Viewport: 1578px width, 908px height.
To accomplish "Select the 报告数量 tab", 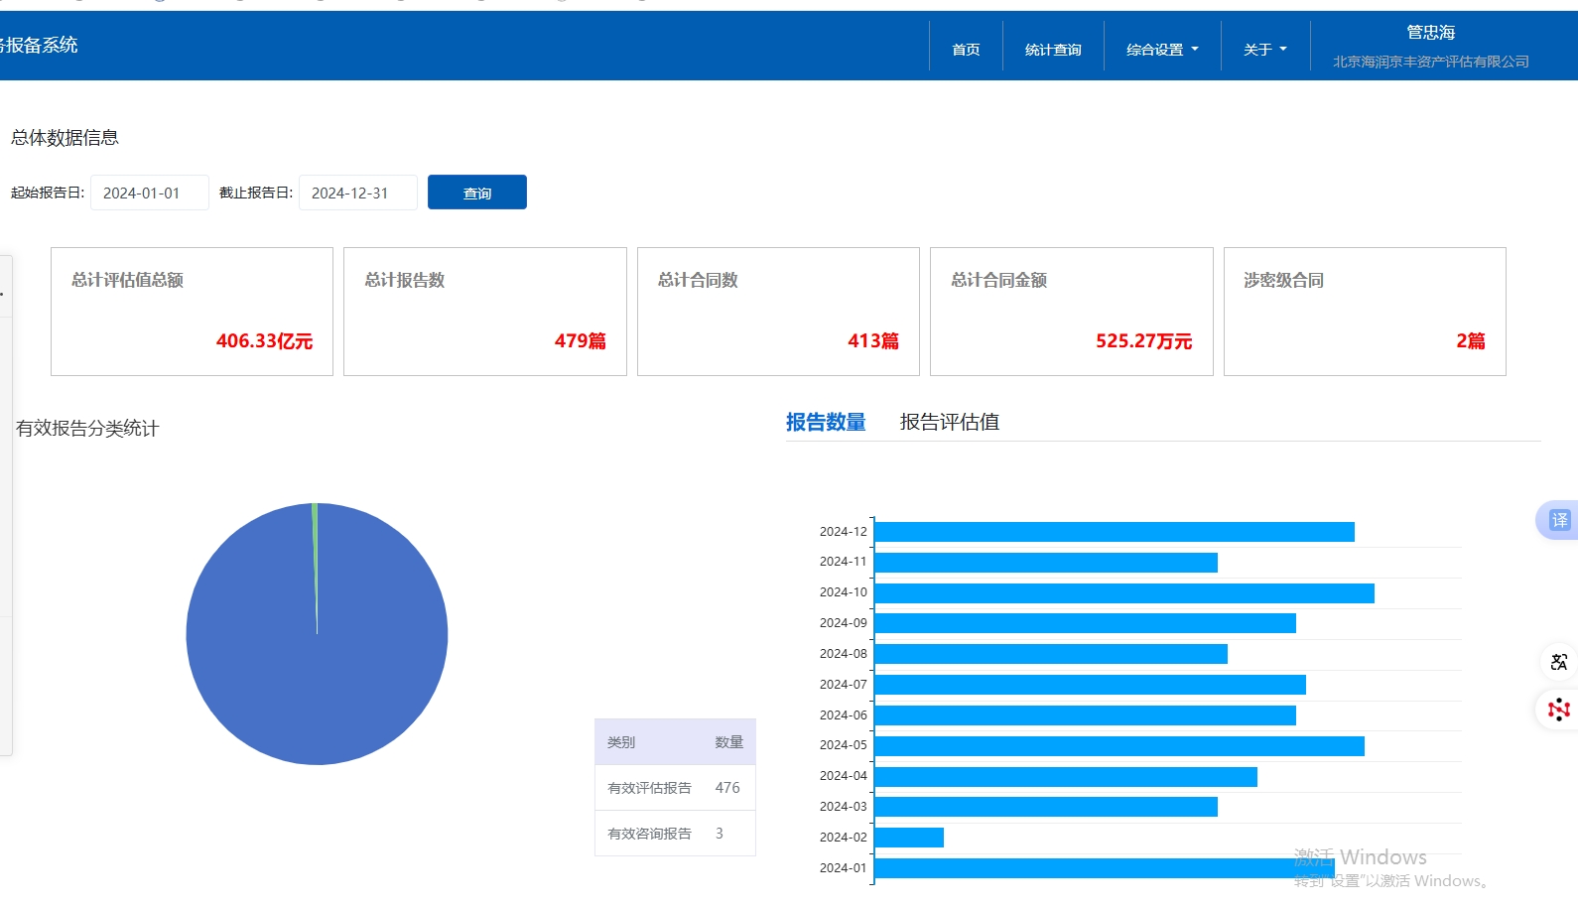I will (x=826, y=422).
